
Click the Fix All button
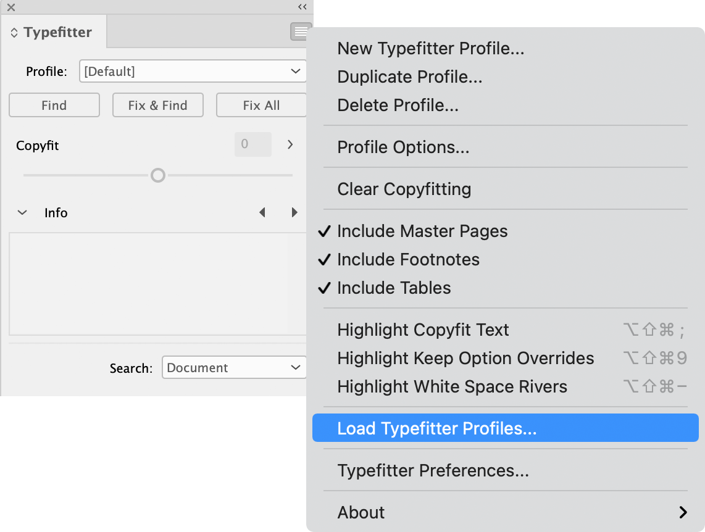[261, 105]
